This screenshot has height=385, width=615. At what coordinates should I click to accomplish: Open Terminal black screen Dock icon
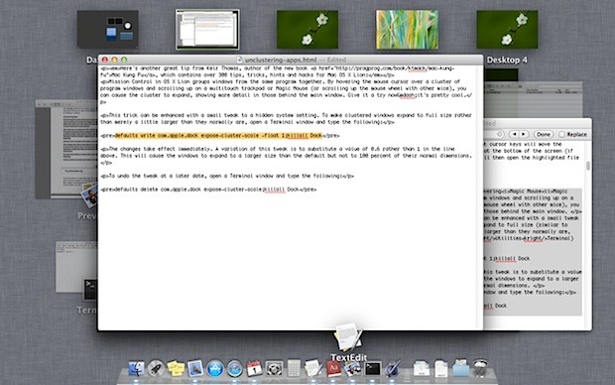point(372,368)
